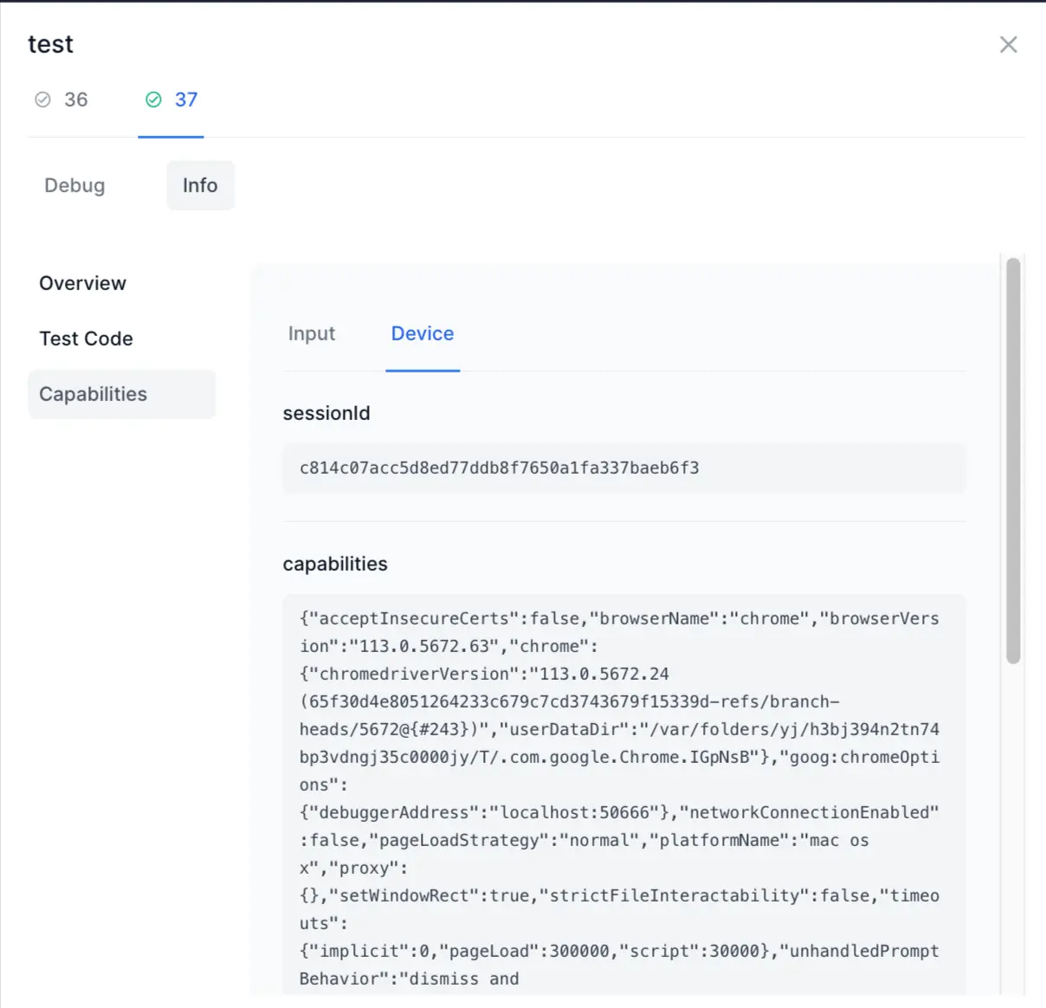
Task: Open the Test Code section
Action: pyautogui.click(x=86, y=339)
